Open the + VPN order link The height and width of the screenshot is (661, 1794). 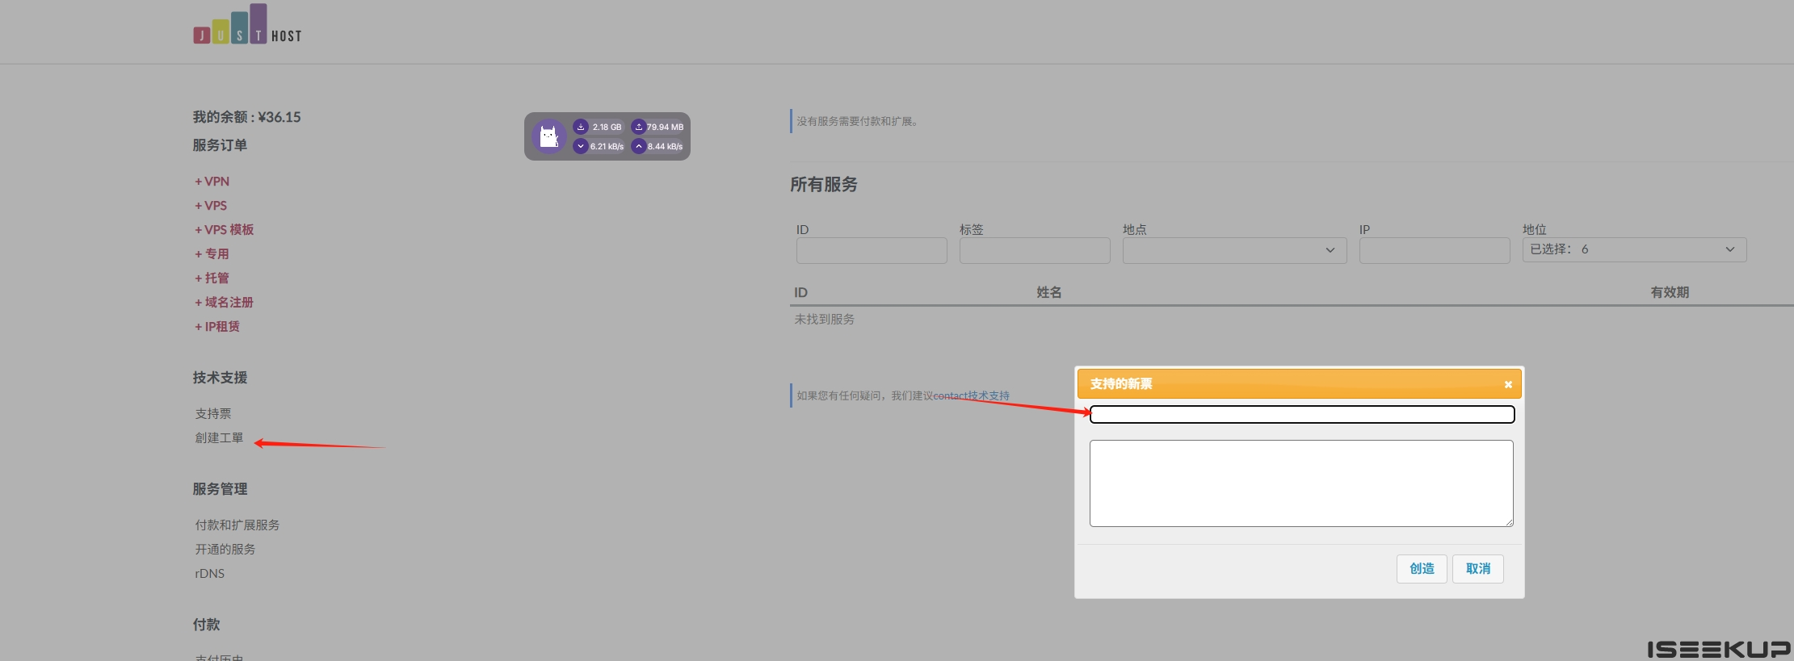pyautogui.click(x=212, y=182)
